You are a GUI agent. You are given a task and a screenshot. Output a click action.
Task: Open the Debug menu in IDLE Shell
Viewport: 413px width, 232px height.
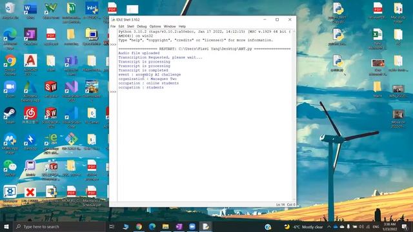[x=142, y=26]
